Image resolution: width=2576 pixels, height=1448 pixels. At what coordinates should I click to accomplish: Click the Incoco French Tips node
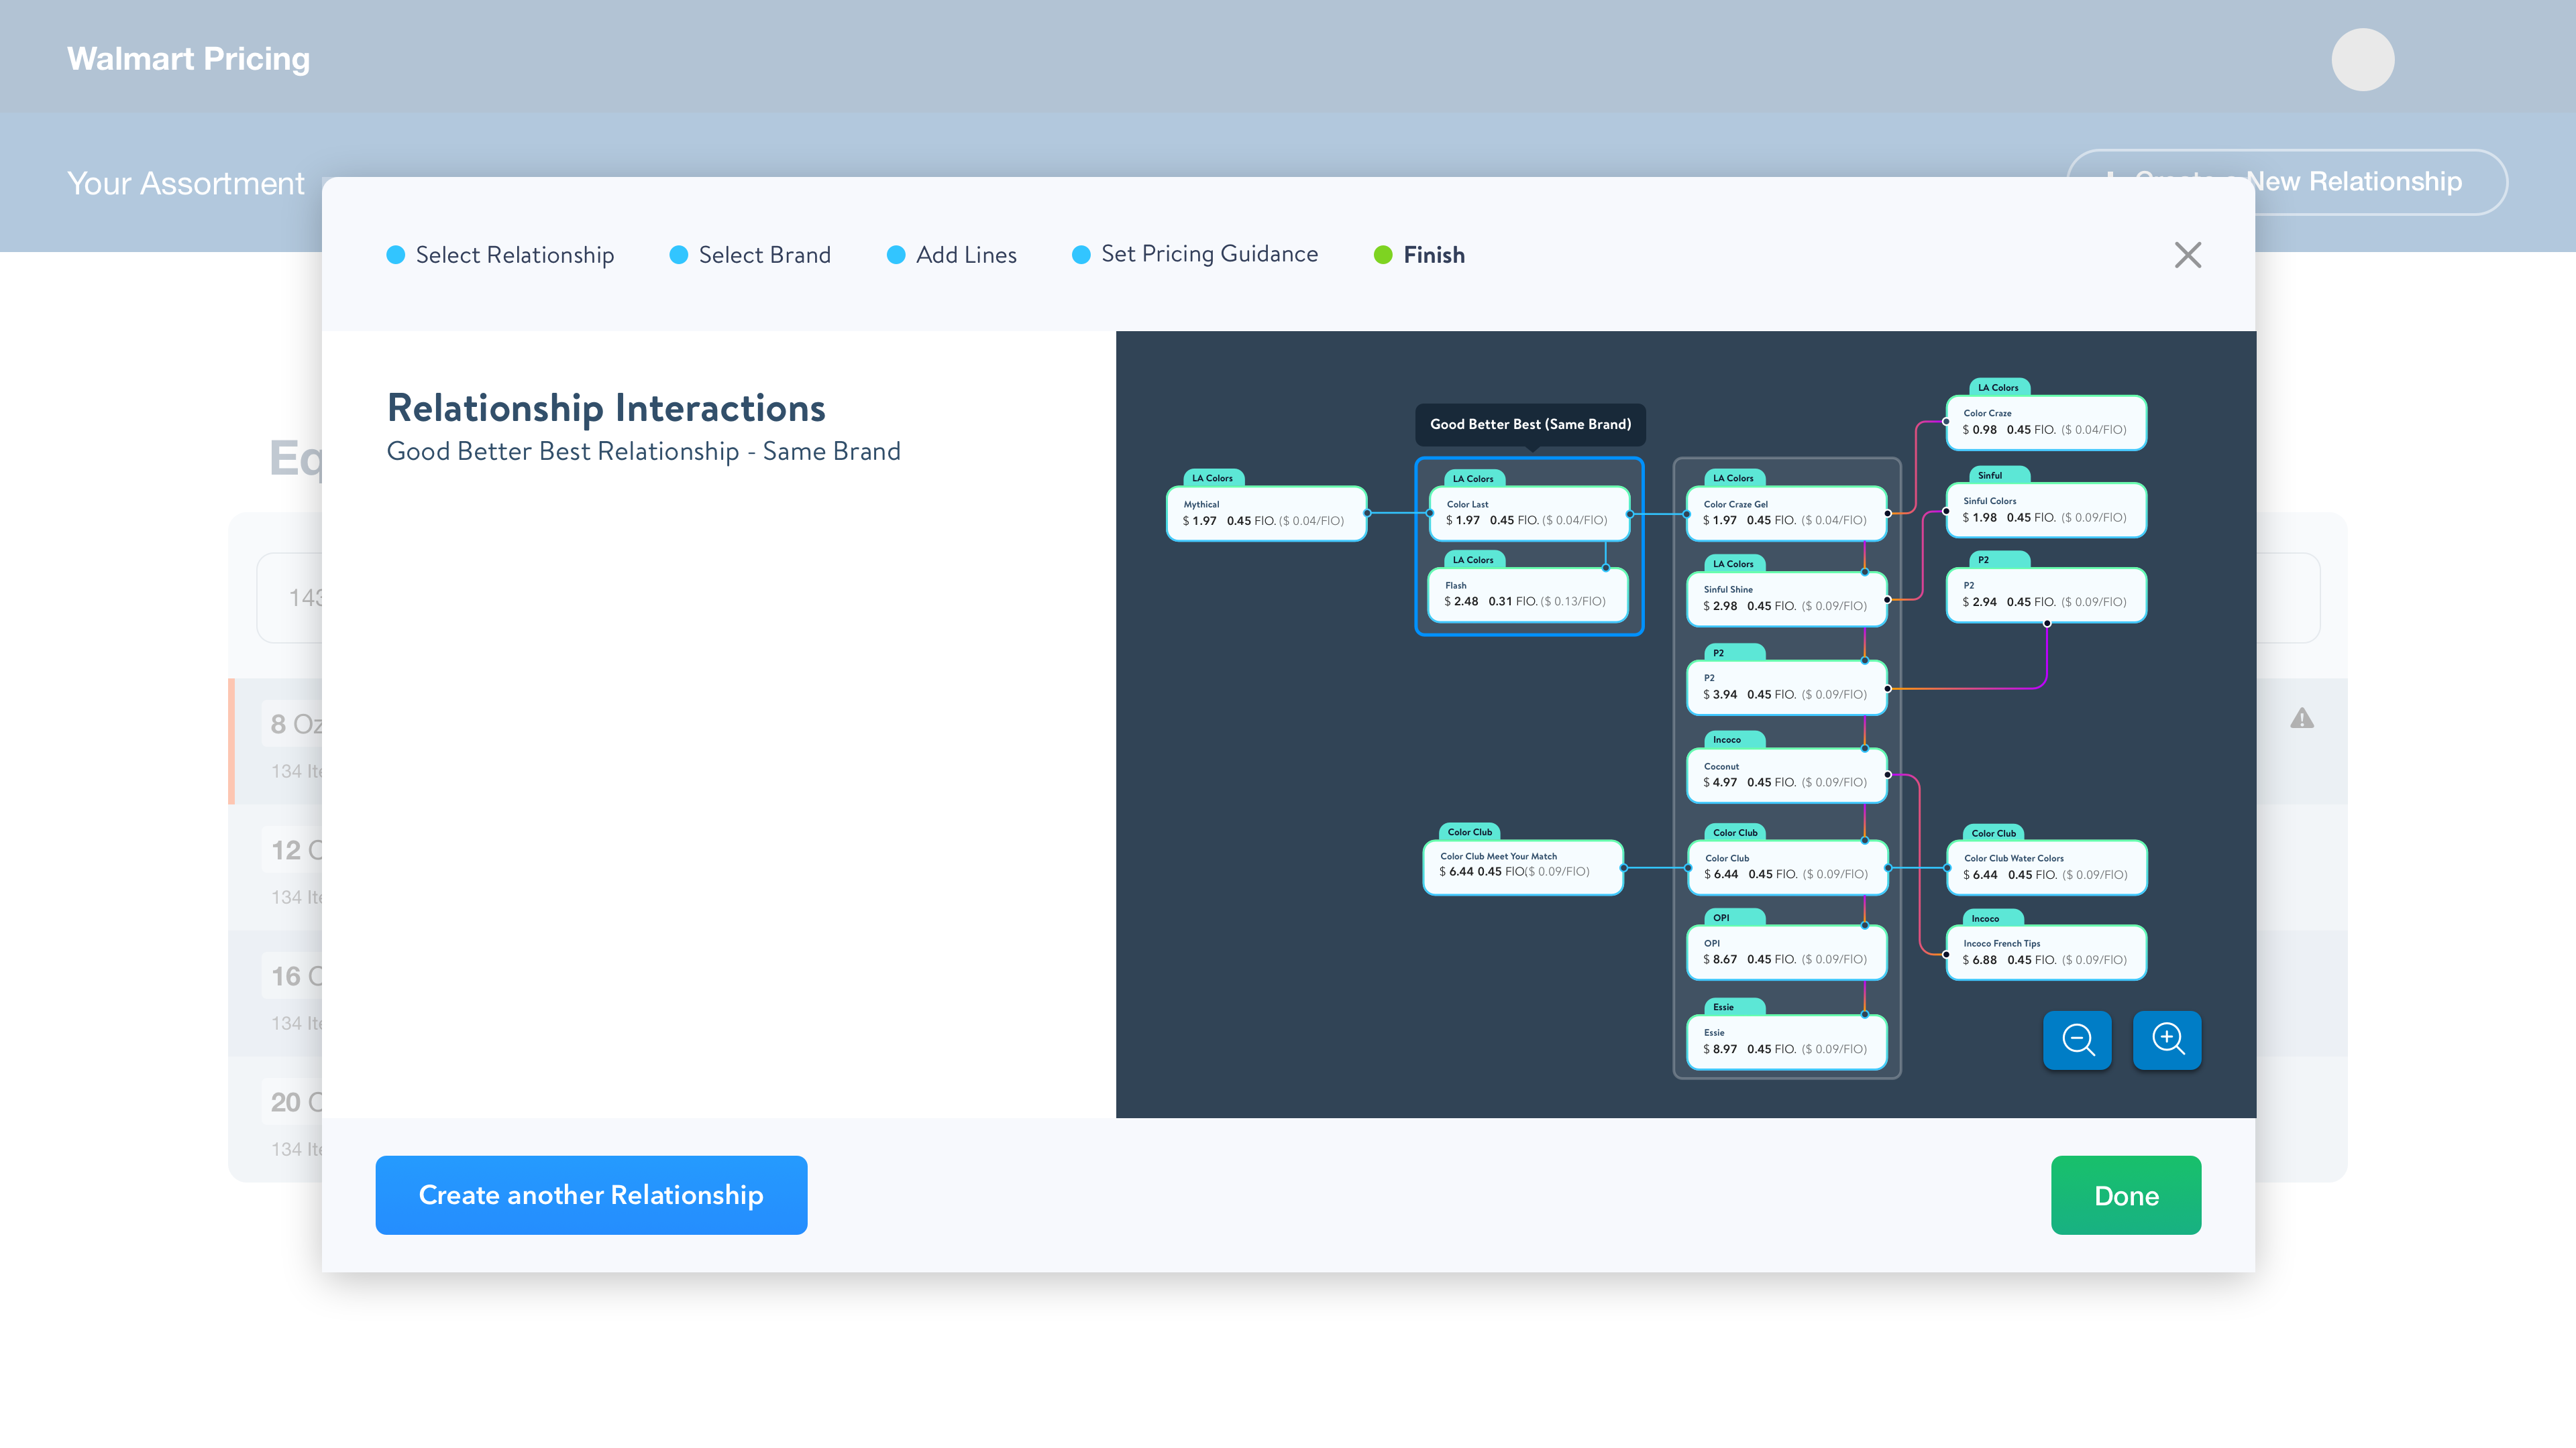tap(2046, 953)
